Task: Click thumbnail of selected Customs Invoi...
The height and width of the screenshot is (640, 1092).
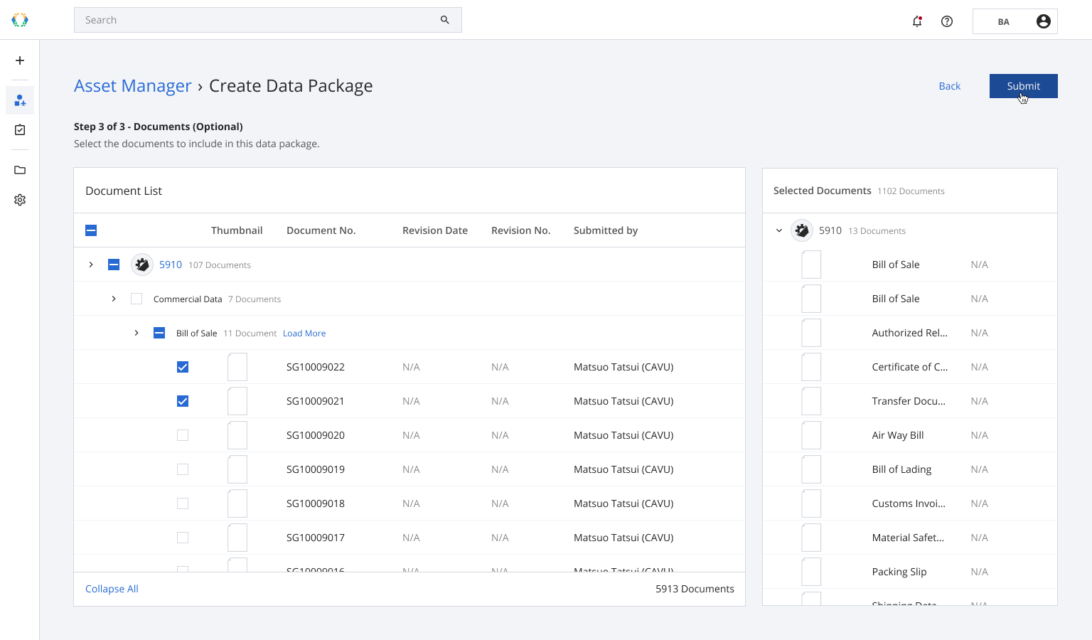Action: click(811, 503)
